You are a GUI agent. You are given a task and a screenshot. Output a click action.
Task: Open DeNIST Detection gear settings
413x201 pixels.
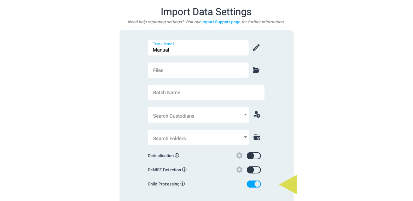[239, 170]
